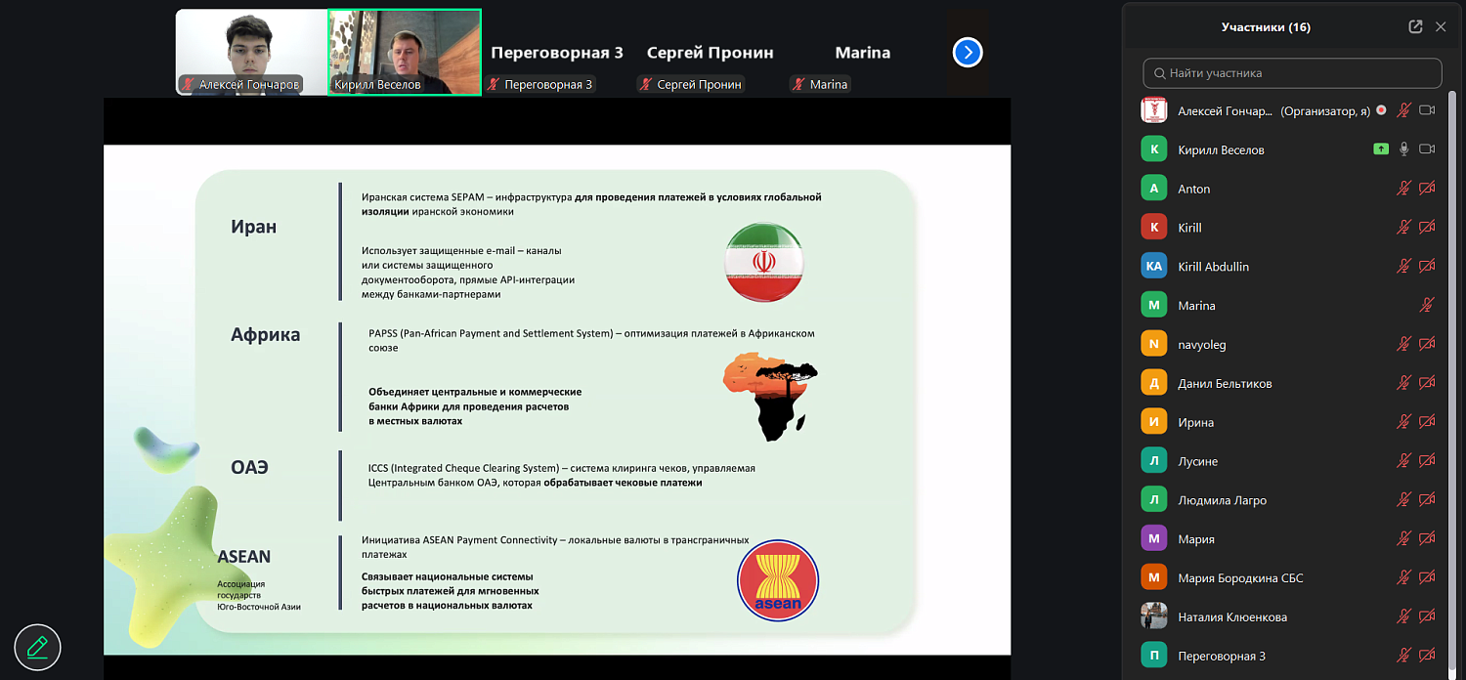The image size is (1466, 680).
Task: Toggle Marina's muted microphone icon in list
Action: (x=1427, y=305)
